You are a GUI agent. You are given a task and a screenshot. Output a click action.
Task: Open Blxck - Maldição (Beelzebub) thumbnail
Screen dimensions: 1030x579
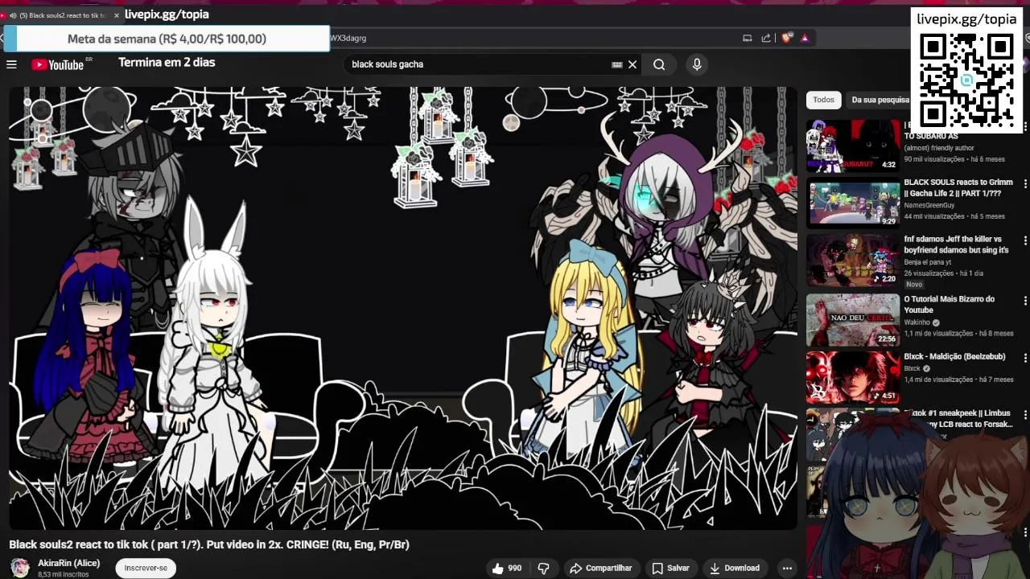pos(853,377)
